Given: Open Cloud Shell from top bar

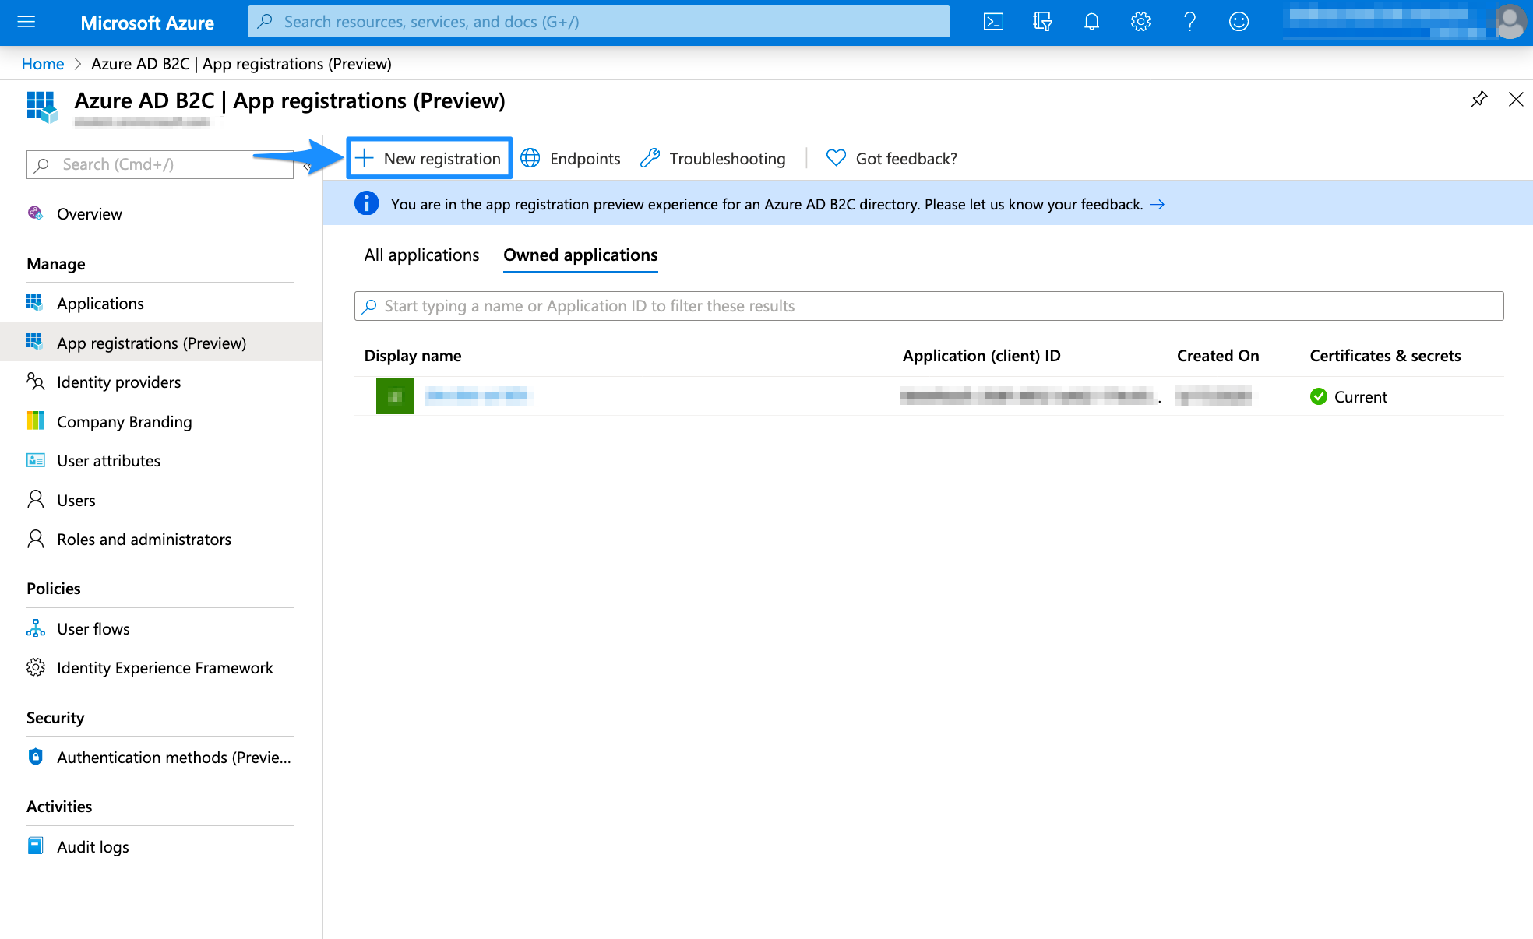Looking at the screenshot, I should (993, 22).
